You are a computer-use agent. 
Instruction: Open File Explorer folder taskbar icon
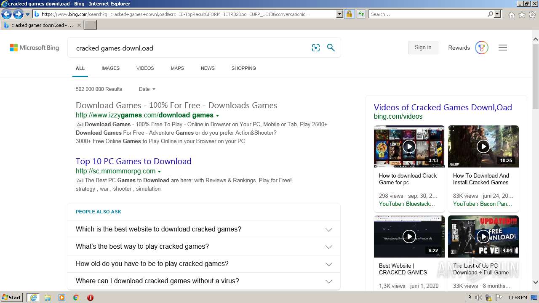pos(48,298)
